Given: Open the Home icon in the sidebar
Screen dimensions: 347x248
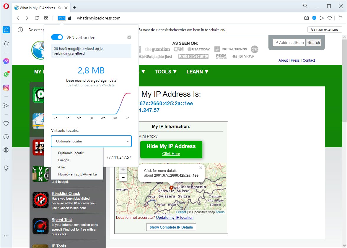Looking at the screenshot, I should click(x=6, y=29).
